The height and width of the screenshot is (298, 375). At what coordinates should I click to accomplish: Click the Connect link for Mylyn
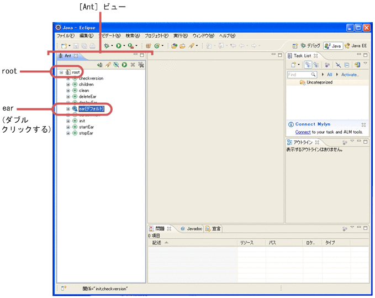[x=303, y=132]
